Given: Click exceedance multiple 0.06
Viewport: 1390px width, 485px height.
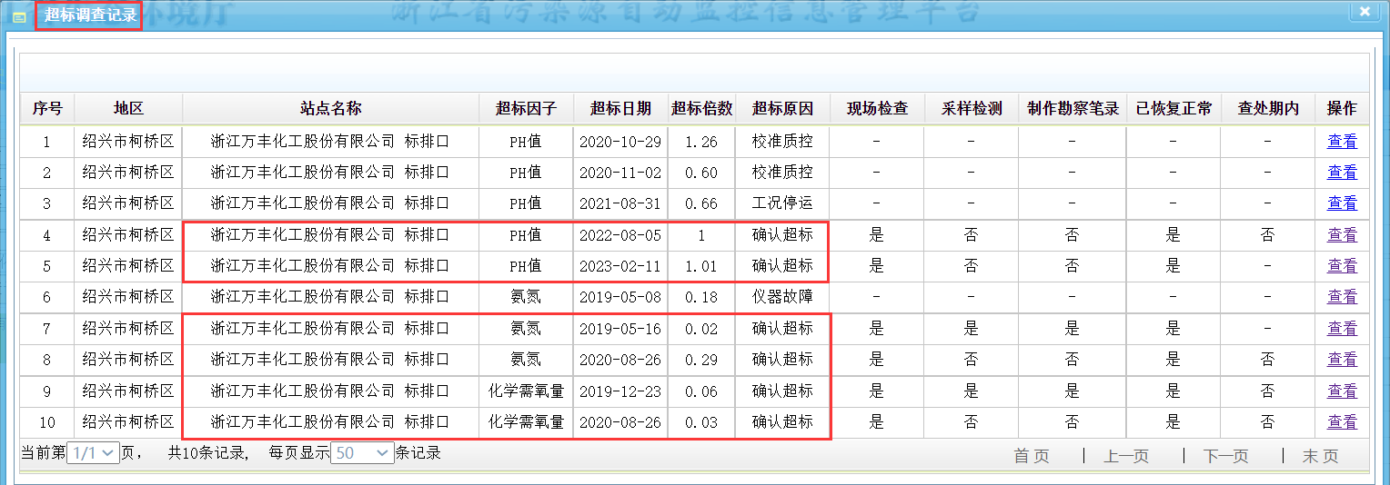Looking at the screenshot, I should (x=701, y=391).
